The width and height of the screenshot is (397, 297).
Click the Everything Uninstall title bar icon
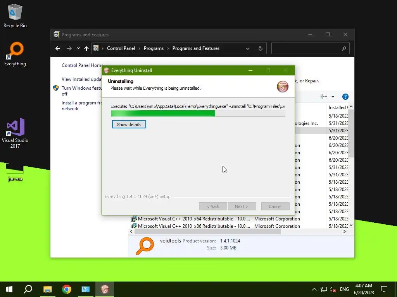[106, 70]
